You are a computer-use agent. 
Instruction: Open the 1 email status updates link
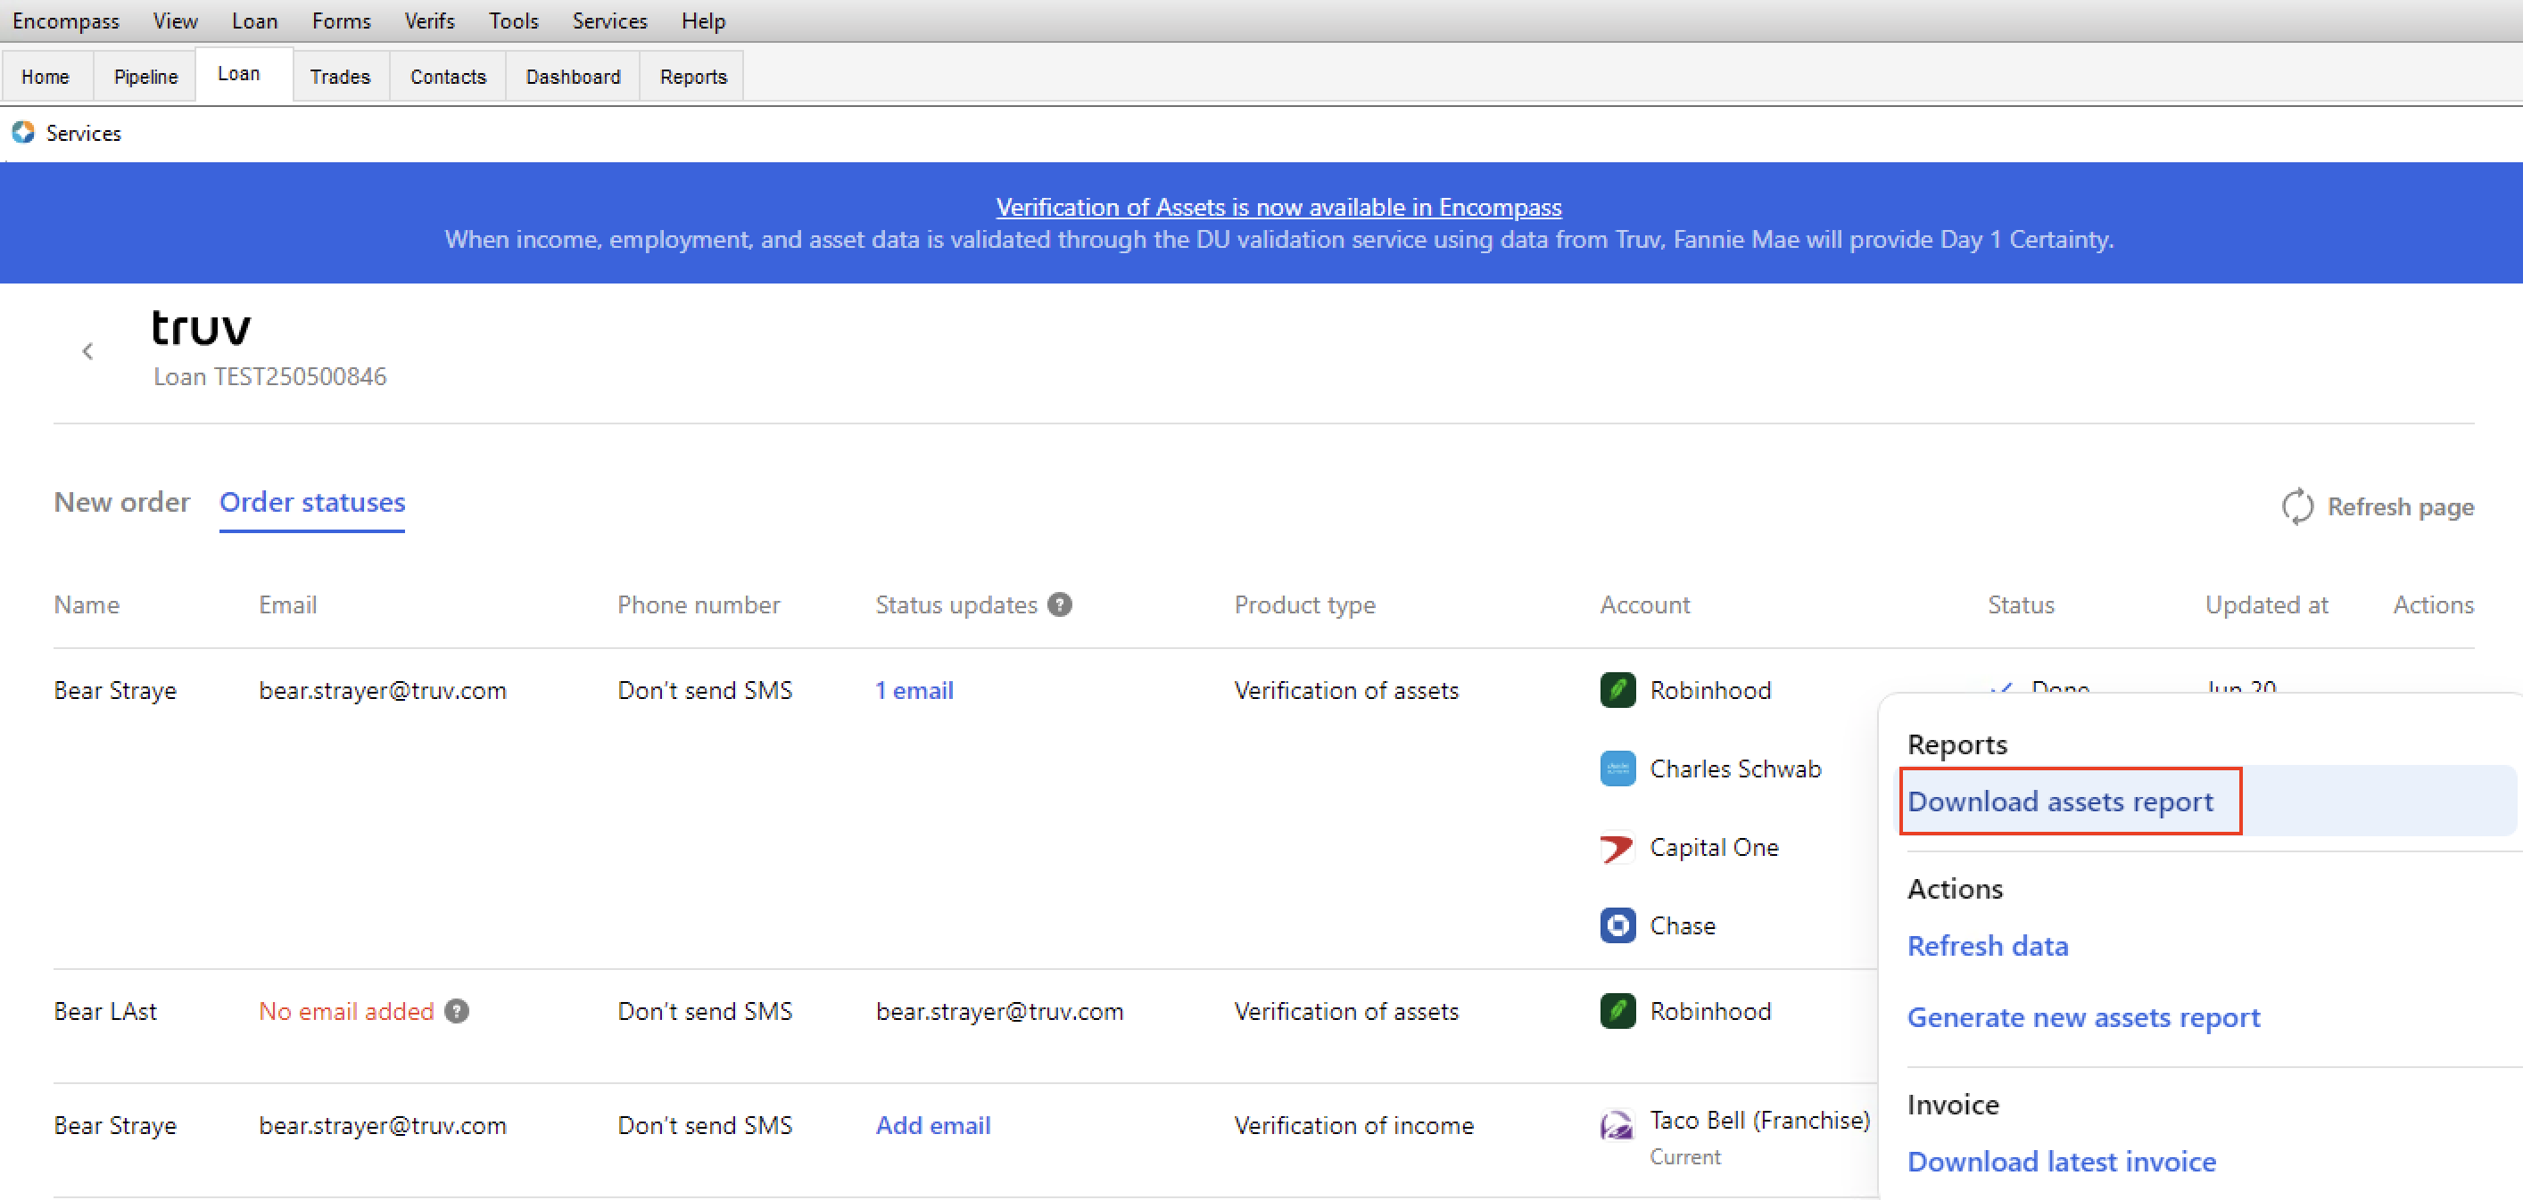coord(914,690)
